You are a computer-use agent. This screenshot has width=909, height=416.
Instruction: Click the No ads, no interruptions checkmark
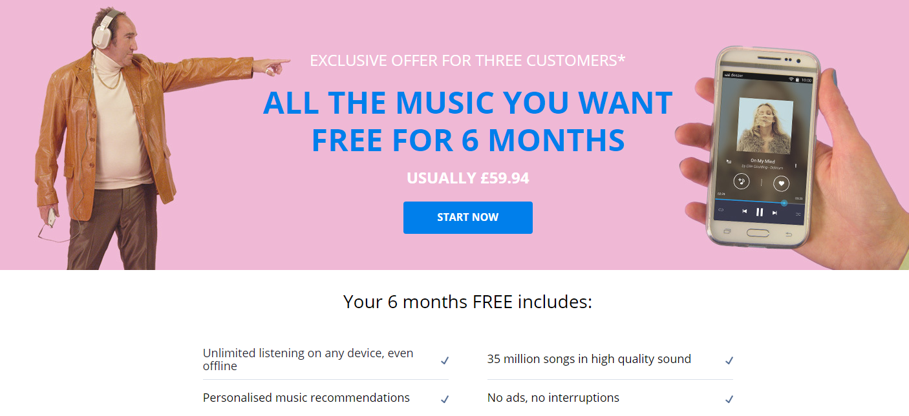(729, 399)
